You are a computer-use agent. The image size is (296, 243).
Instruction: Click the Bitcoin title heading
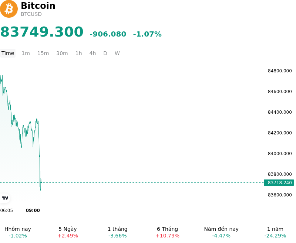click(38, 6)
